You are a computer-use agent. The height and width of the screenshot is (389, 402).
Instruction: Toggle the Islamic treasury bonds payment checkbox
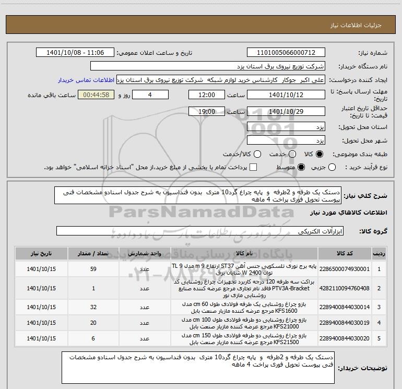253,167
